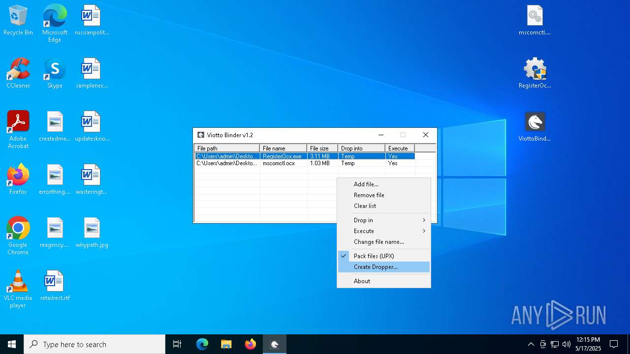Open the volume control in system tray
Image resolution: width=630 pixels, height=354 pixels.
567,344
